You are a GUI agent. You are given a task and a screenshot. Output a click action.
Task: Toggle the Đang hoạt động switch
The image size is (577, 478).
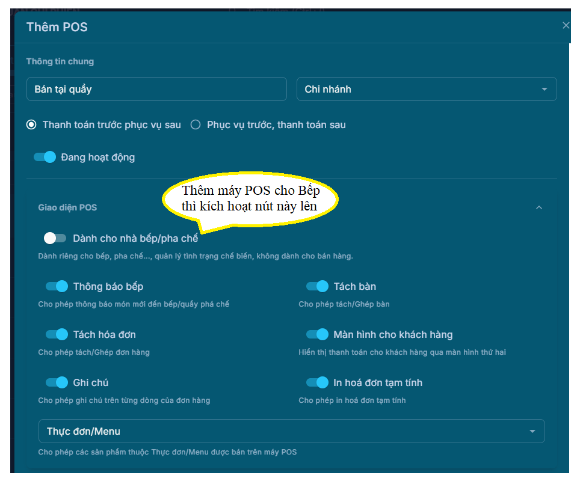45,157
